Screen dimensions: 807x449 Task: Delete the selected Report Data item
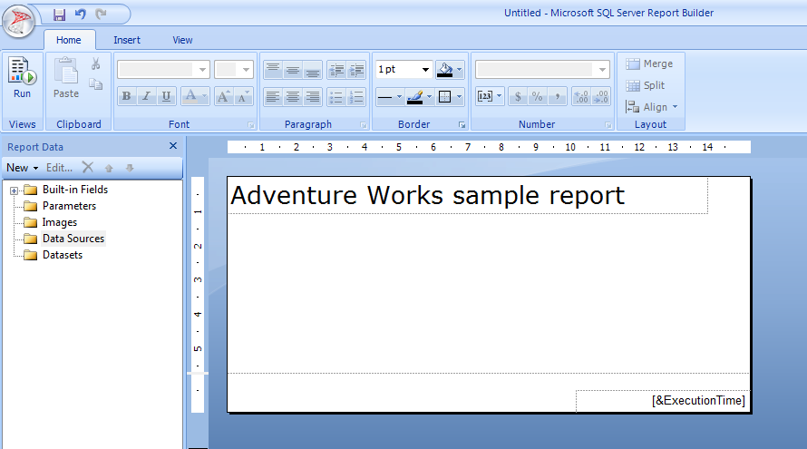(x=88, y=167)
